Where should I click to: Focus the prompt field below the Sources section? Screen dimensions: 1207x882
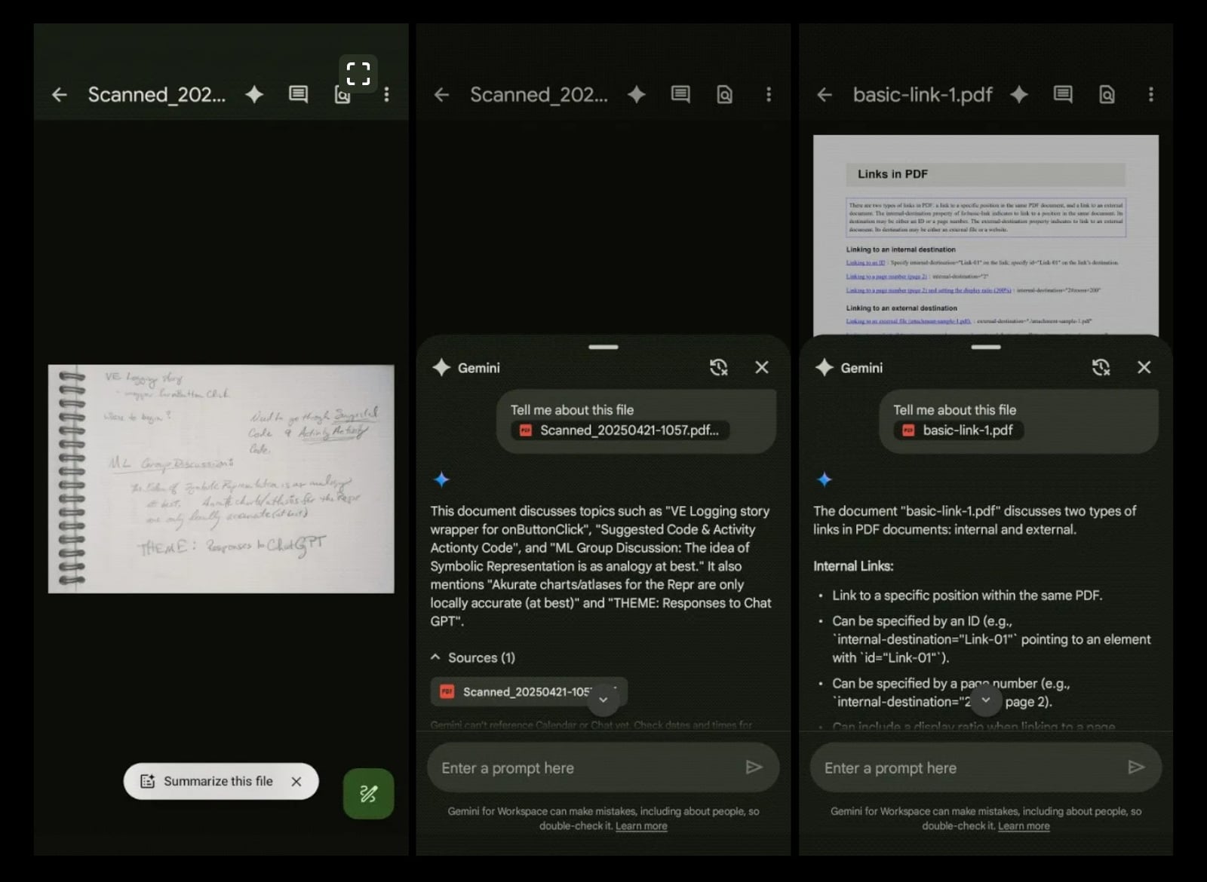tap(581, 768)
